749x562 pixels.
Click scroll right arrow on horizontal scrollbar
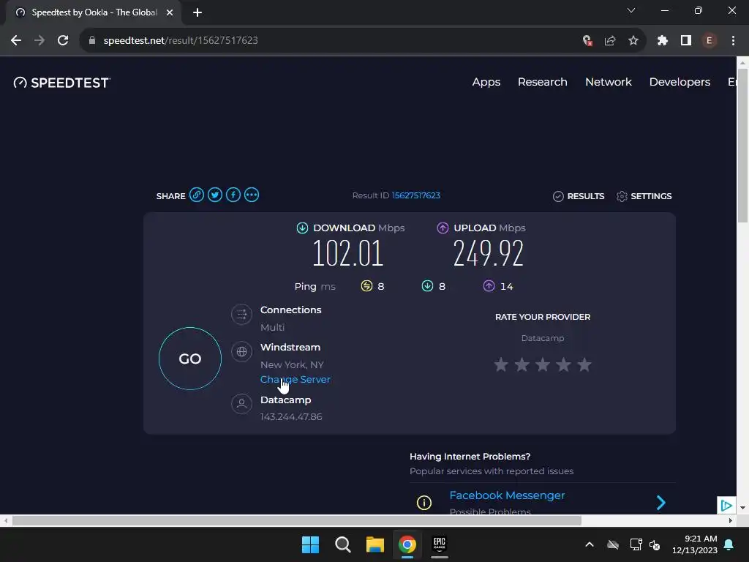tap(731, 520)
